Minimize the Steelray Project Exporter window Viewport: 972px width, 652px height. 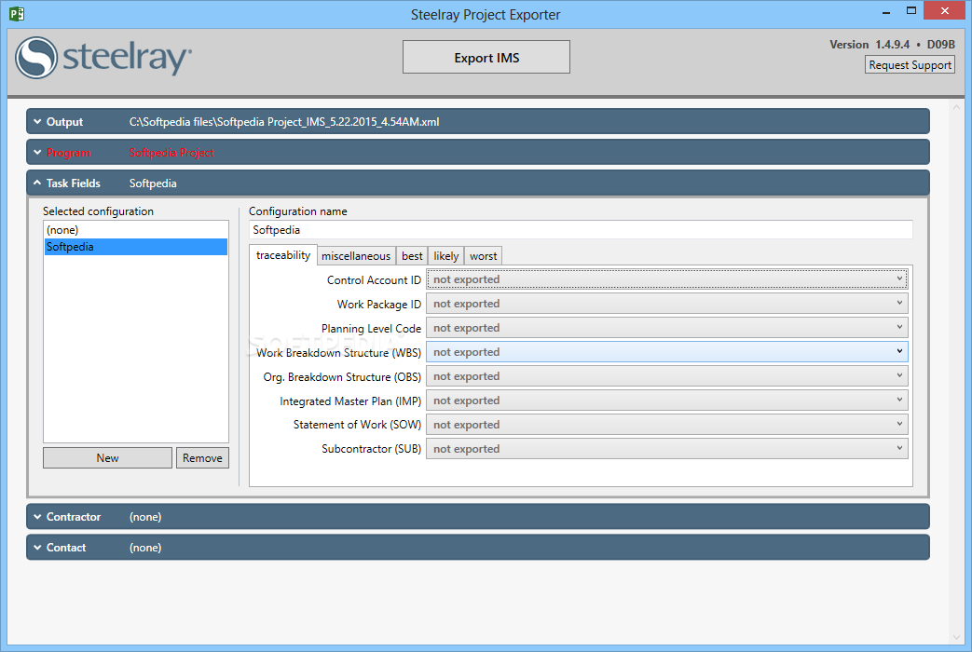[886, 11]
